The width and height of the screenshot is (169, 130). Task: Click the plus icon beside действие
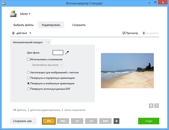[13, 33]
